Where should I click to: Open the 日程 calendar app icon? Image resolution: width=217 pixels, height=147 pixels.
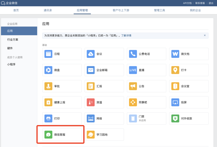click(48, 54)
